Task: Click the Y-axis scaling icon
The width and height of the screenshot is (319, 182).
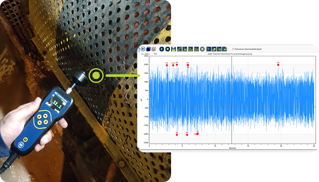Action: pyautogui.click(x=209, y=49)
